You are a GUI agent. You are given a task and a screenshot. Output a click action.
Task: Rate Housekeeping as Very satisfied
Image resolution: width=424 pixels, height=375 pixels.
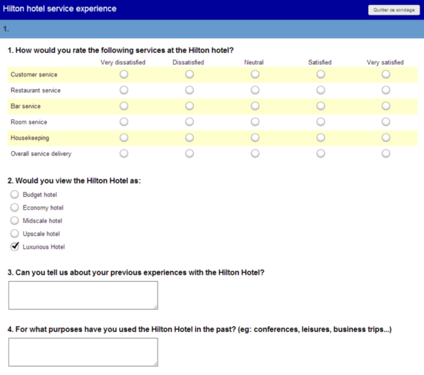[386, 138]
